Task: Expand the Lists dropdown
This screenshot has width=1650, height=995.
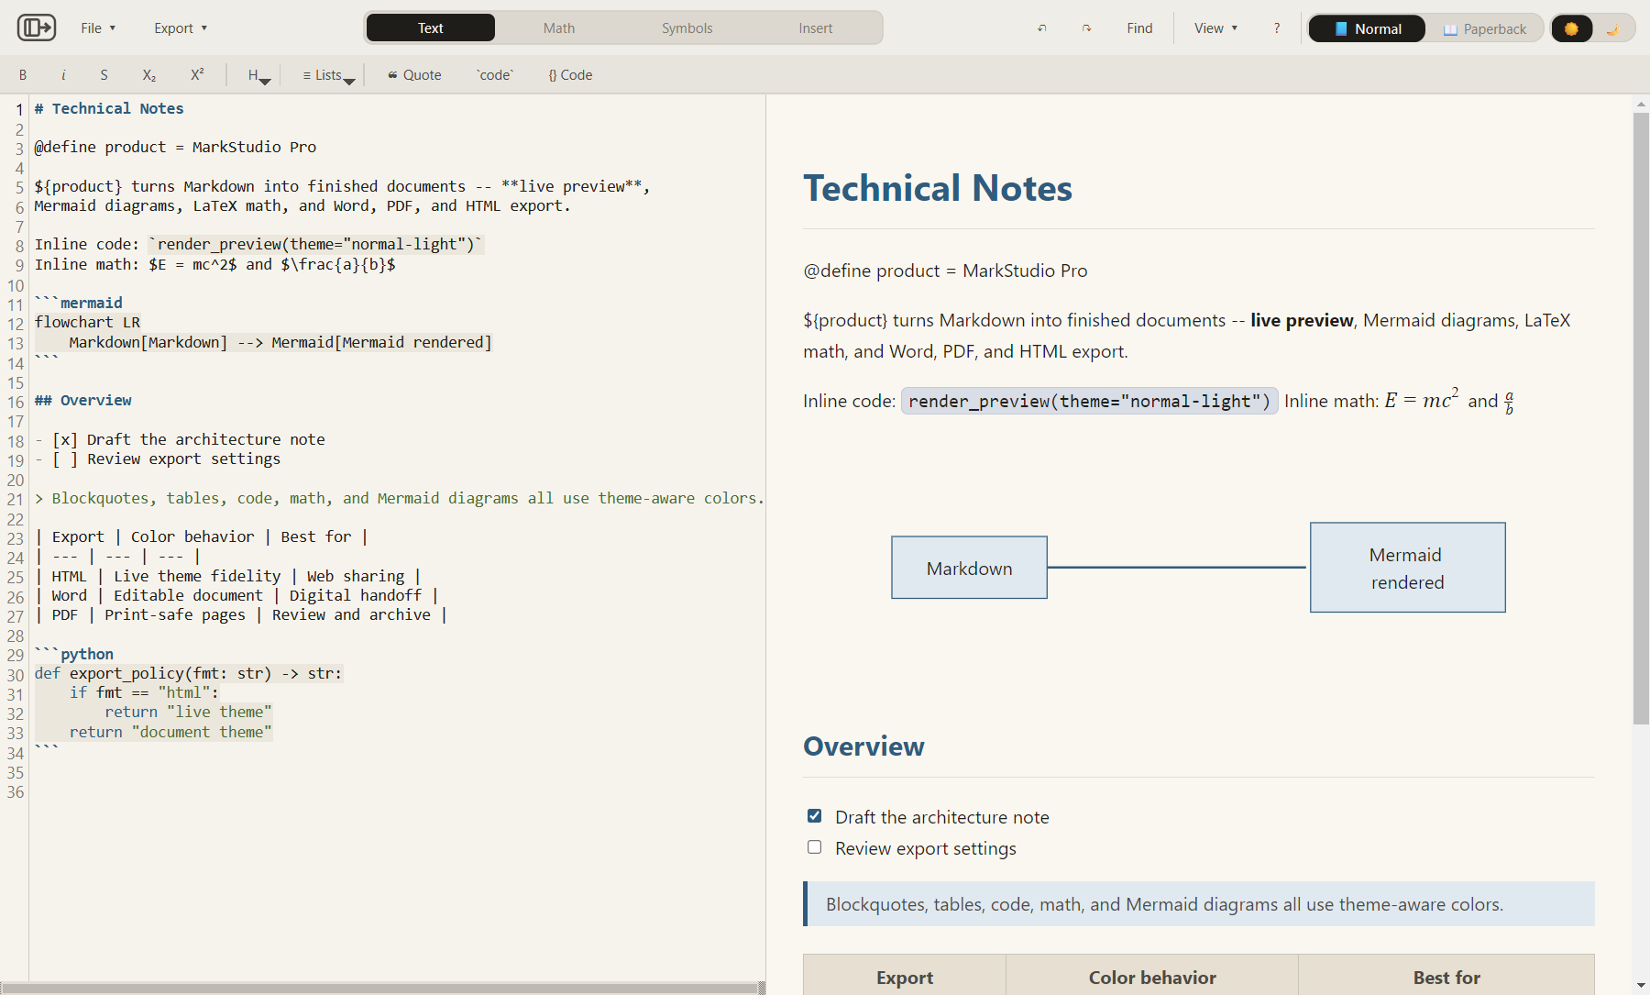Action: 328,75
